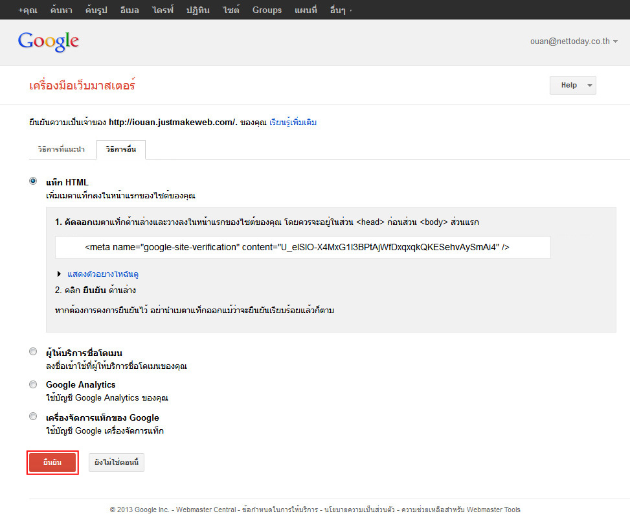
Task: Click the เครื่องจัดการแท็กของ Google label
Action: (102, 418)
